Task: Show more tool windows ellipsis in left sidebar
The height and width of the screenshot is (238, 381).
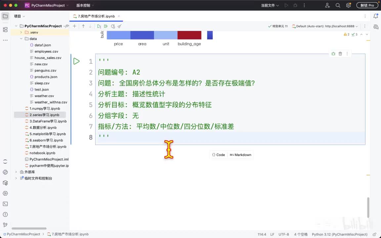Action: tap(5, 40)
